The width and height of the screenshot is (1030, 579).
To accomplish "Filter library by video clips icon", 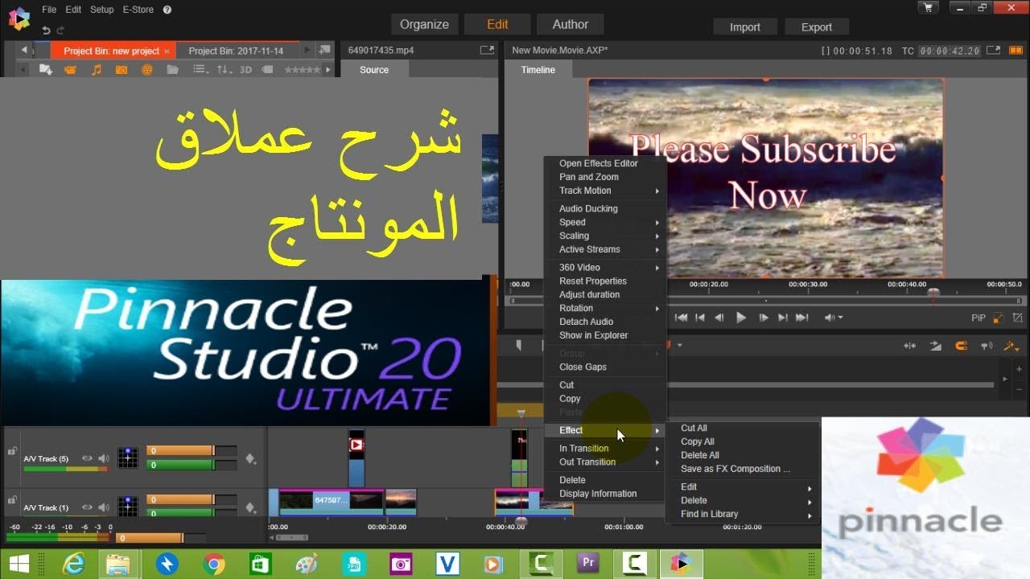I will pyautogui.click(x=70, y=70).
